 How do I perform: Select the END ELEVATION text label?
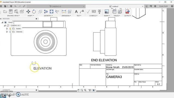[x=104, y=60]
